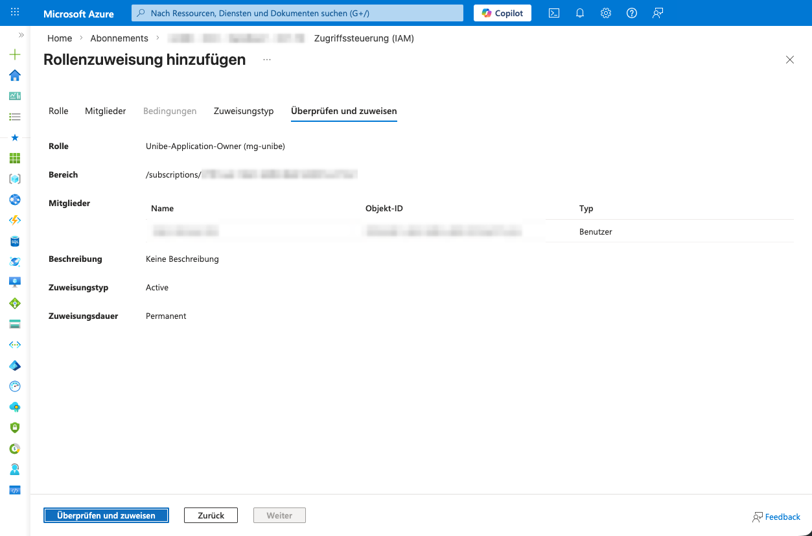The image size is (812, 536).
Task: Open the help panel via question mark icon
Action: pos(631,12)
